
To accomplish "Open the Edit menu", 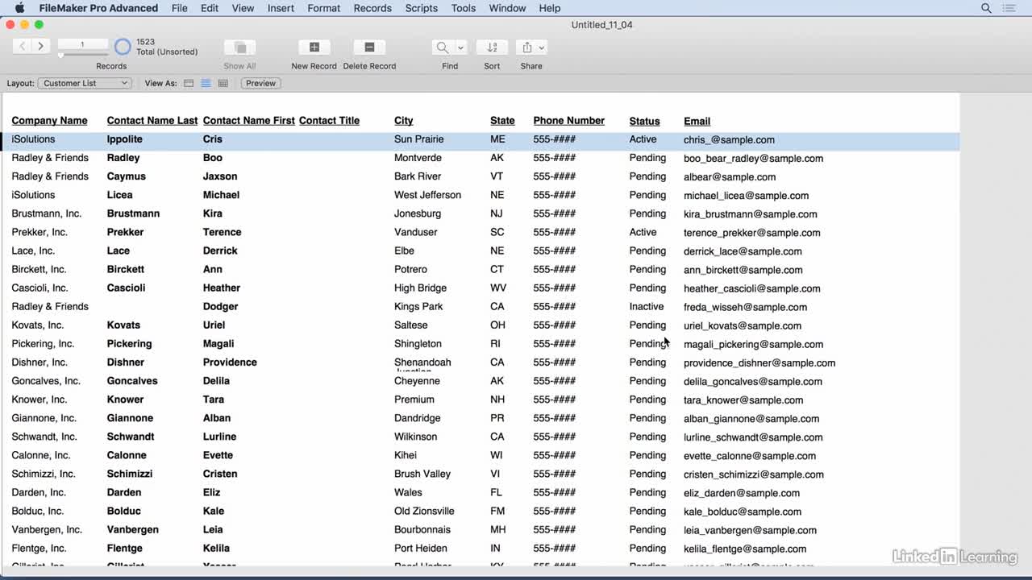I will pos(210,8).
